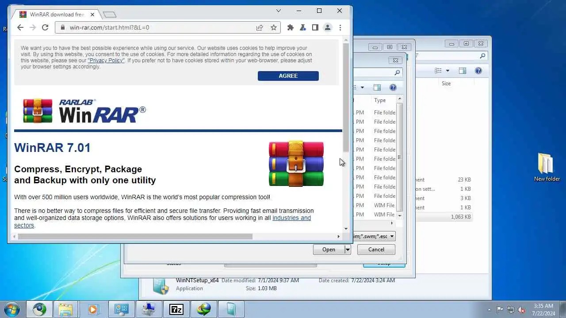Viewport: 566px width, 318px height.
Task: Open the Windows Start menu
Action: 11,309
